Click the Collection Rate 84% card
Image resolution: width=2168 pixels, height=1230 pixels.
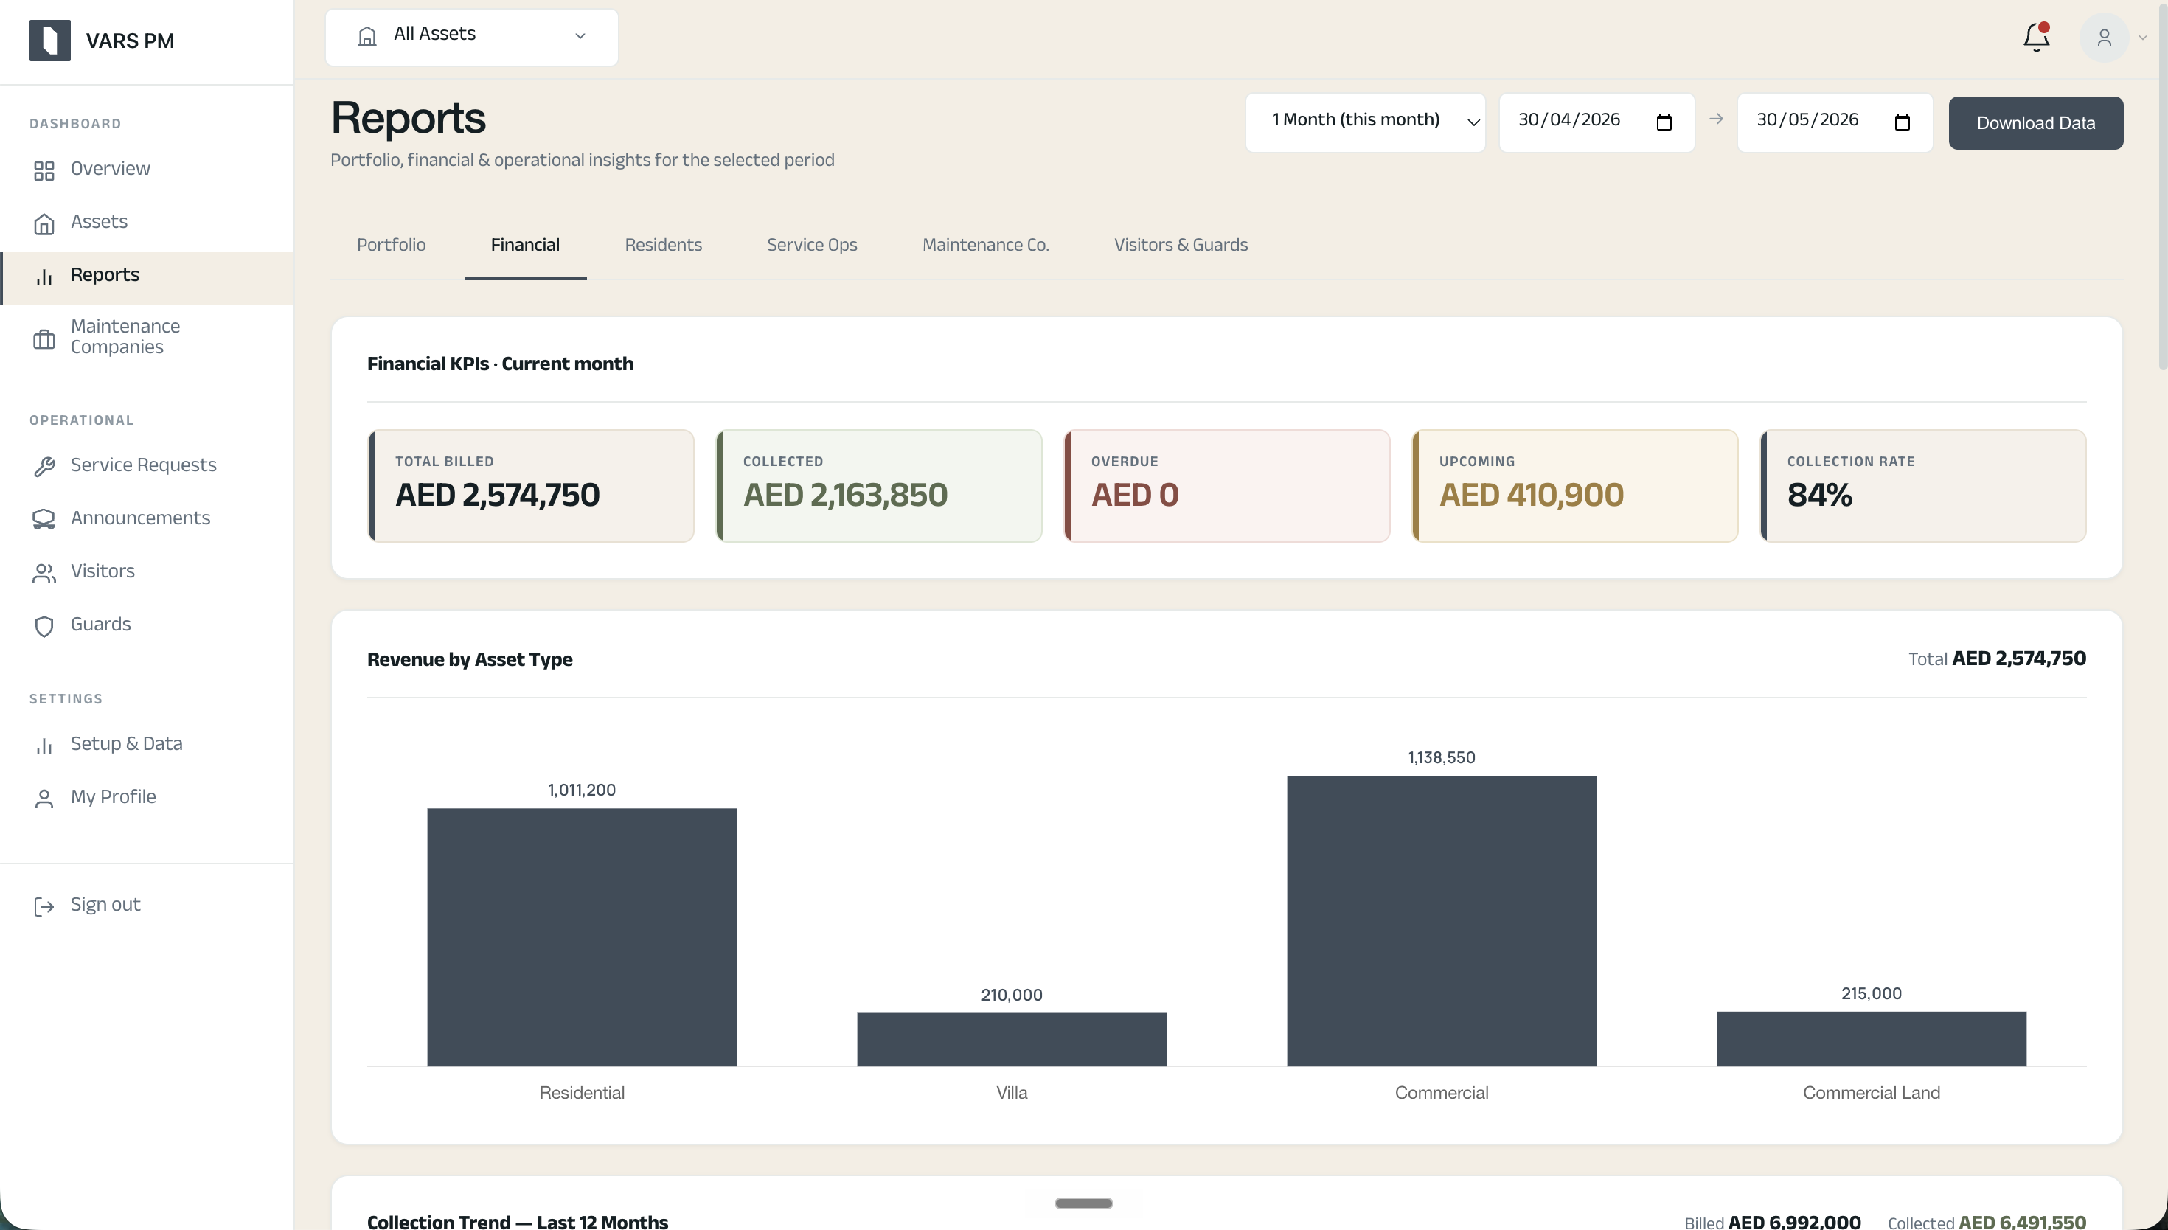click(x=1922, y=486)
